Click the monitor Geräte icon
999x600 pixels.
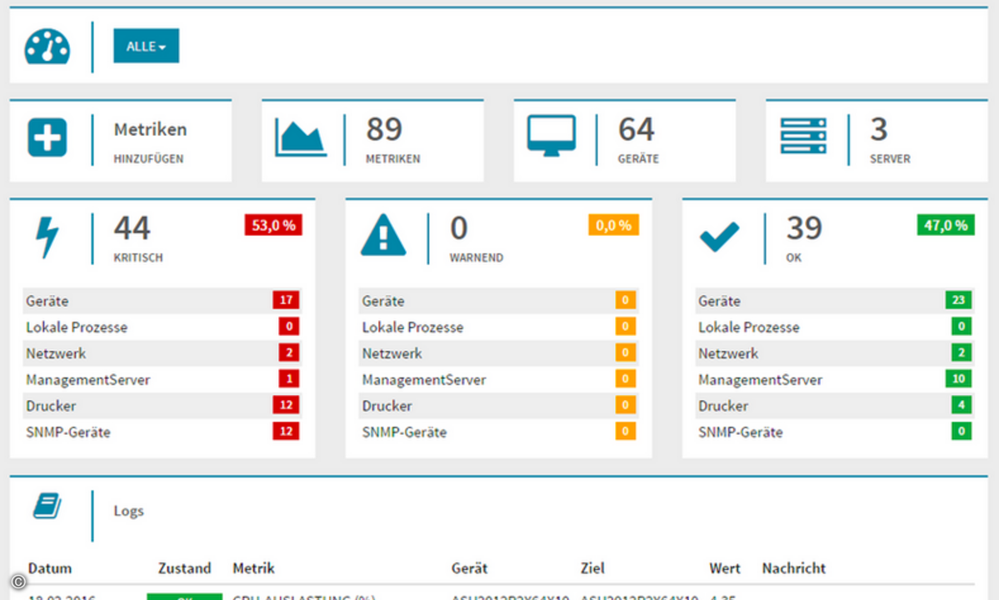(x=552, y=136)
